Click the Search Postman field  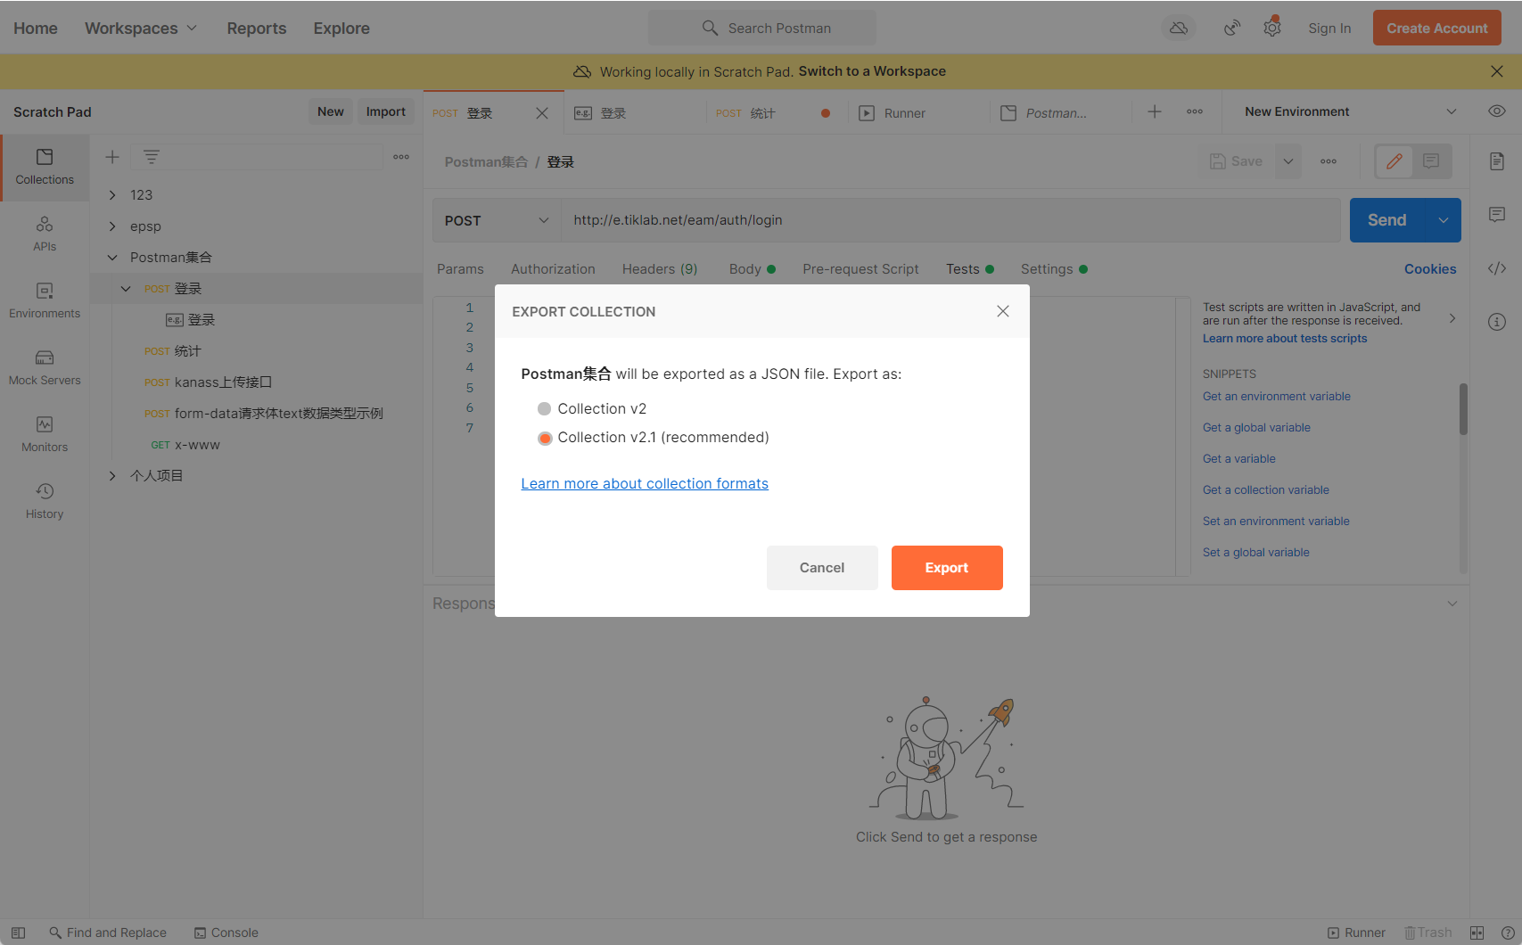tap(762, 29)
